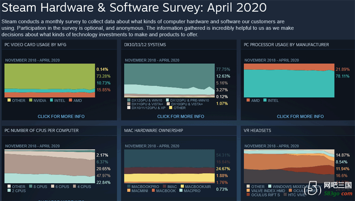Viewport: 355px width, 201px height.
Task: Click the VALVE INDEX HMD legend swatch
Action: click(248, 190)
